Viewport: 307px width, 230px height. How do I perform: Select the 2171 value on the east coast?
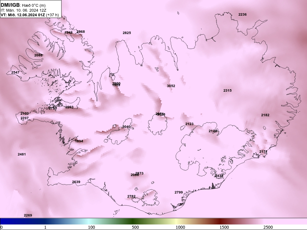[x=263, y=151]
